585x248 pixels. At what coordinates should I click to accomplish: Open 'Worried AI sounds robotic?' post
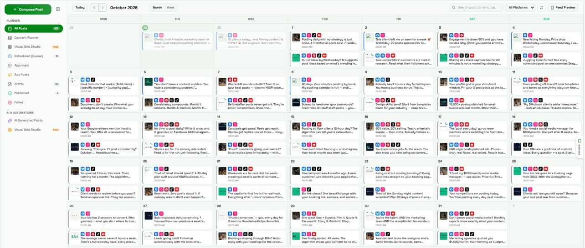[x=251, y=85]
